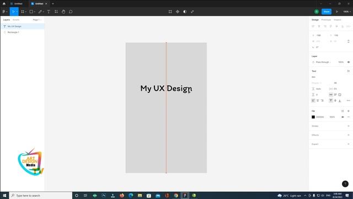The image size is (353, 199).
Task: Click the layer opacity 100% field
Action: pyautogui.click(x=341, y=62)
